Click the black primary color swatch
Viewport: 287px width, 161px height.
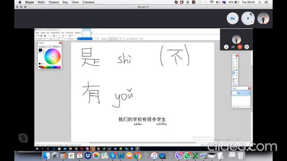(x=40, y=50)
